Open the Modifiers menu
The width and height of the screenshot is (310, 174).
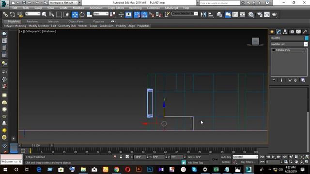point(78,8)
